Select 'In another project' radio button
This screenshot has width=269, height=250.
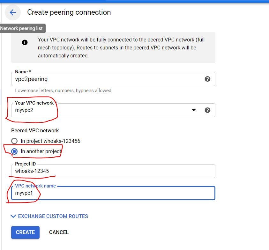click(14, 151)
